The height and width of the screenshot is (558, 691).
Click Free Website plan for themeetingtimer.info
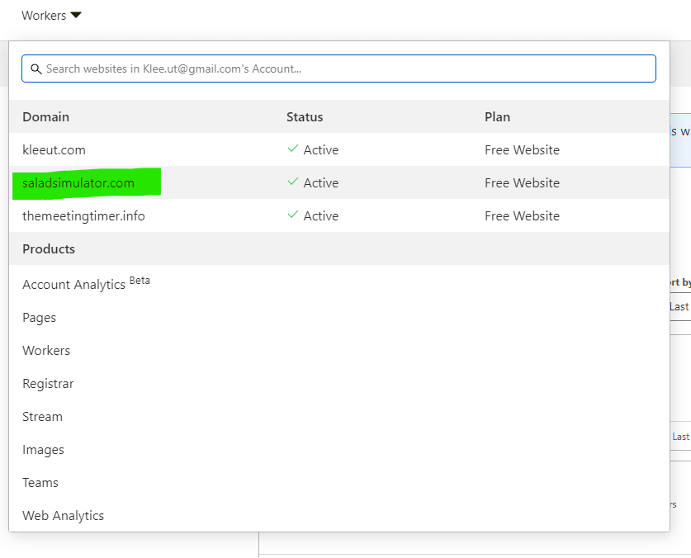(522, 216)
